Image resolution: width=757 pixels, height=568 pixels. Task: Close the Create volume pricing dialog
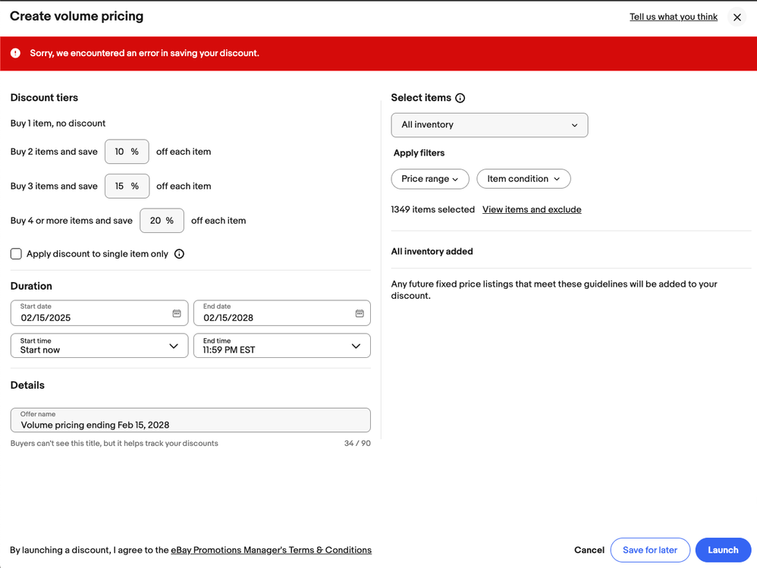[x=737, y=17]
